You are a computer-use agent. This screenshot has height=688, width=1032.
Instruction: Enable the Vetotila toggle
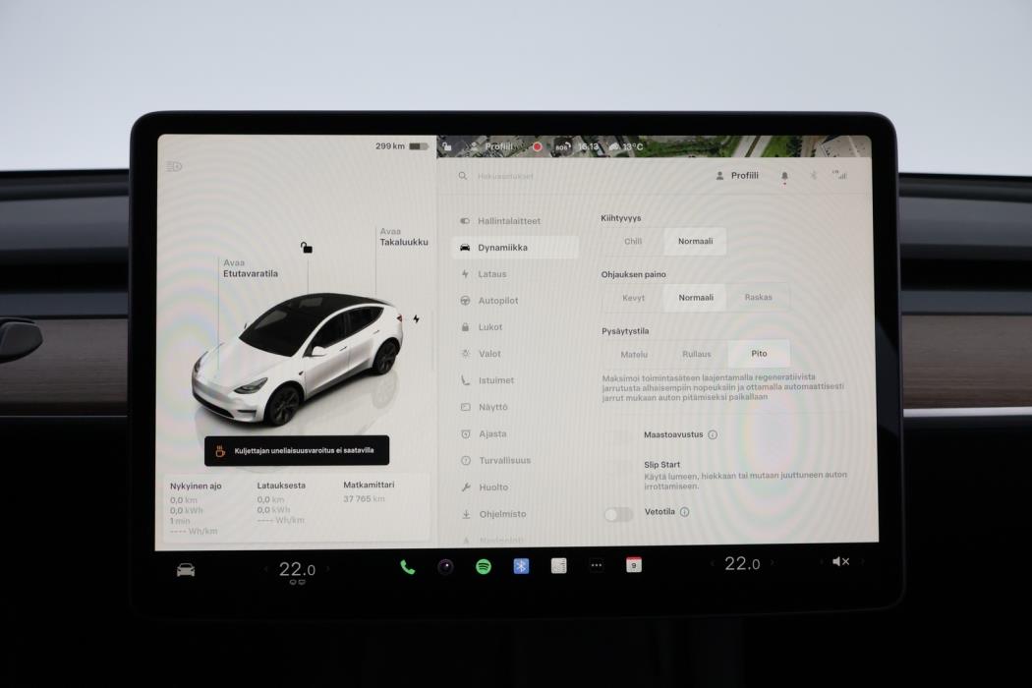(x=619, y=514)
